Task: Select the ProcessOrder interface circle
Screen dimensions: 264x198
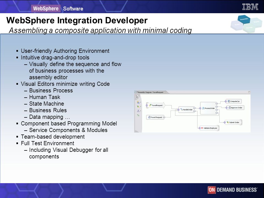Action: click(x=200, y=108)
